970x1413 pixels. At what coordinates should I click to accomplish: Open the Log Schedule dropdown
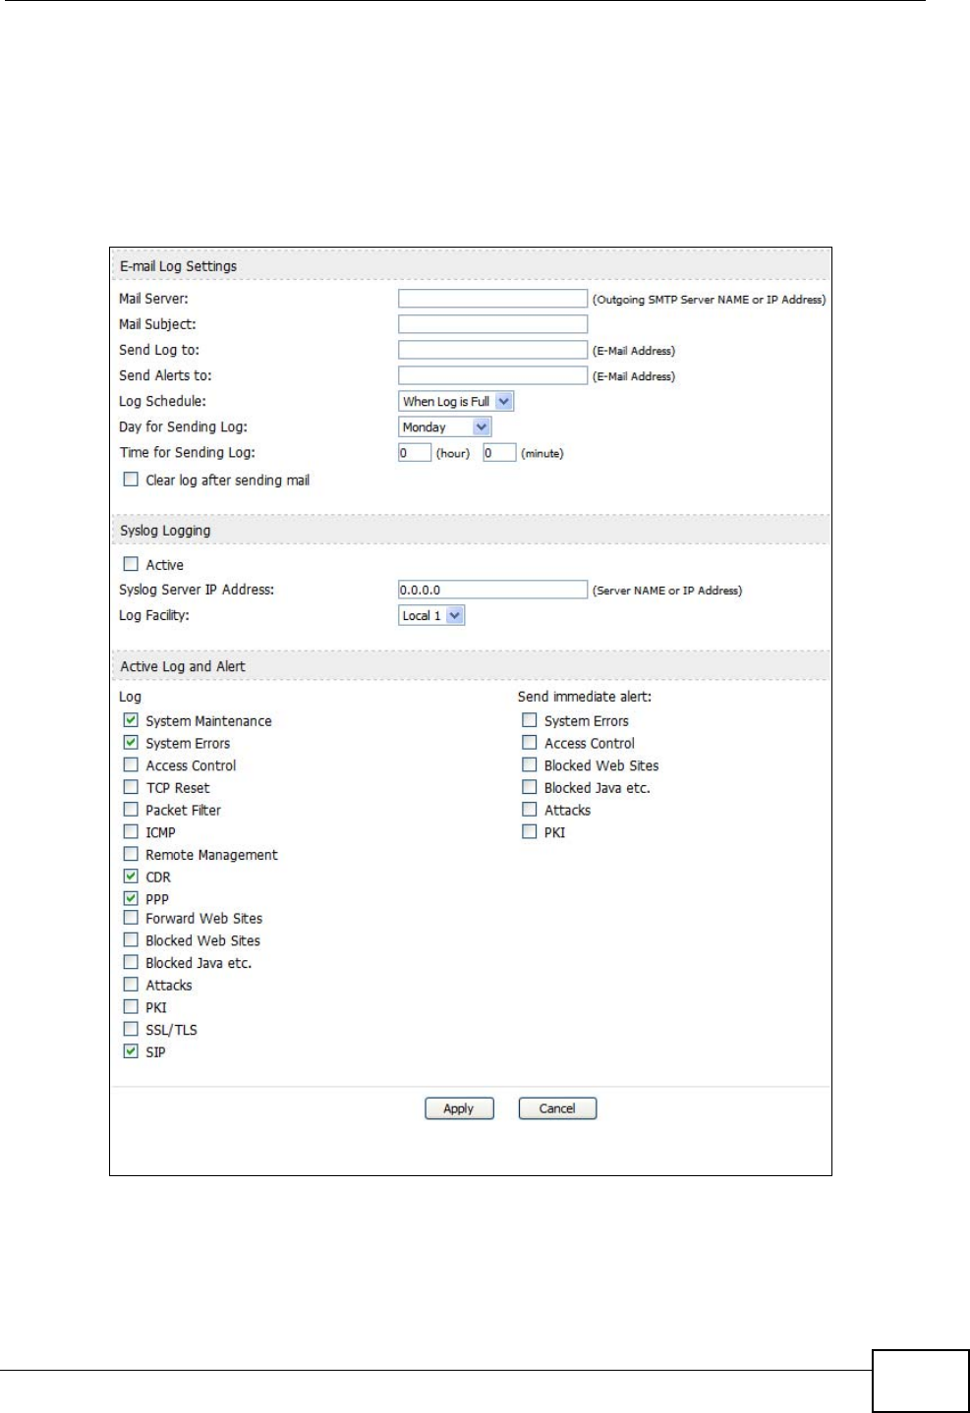(456, 401)
